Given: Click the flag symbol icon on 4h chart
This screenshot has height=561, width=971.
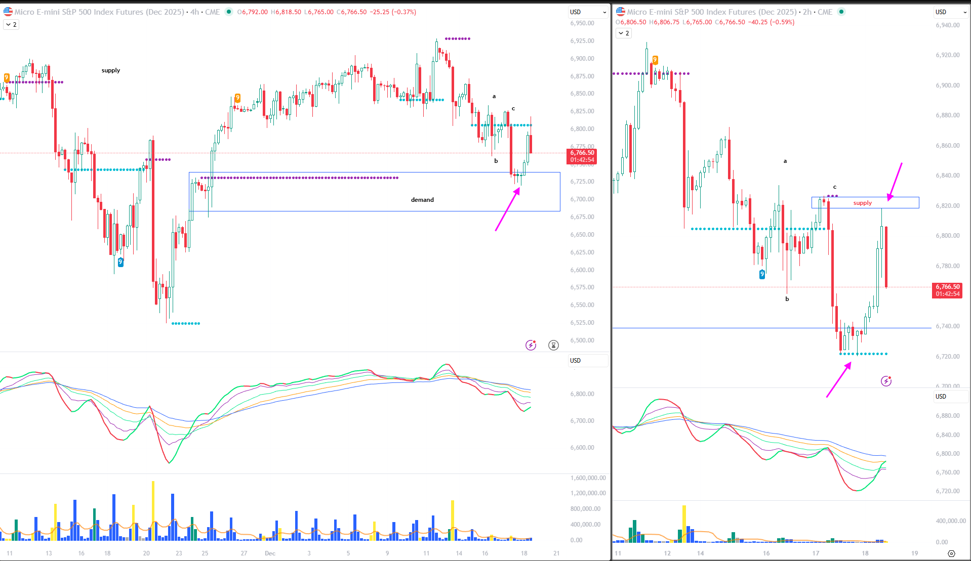Looking at the screenshot, I should [8, 12].
